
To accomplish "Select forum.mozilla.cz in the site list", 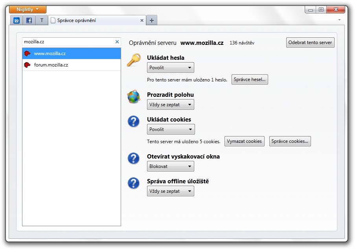I will [72, 65].
